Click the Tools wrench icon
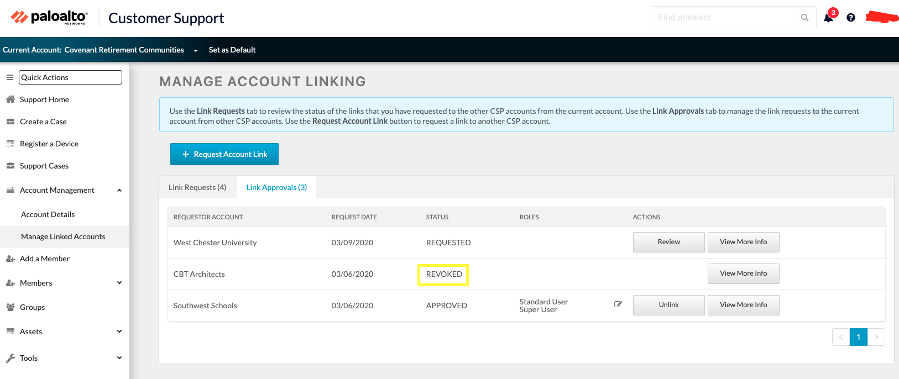This screenshot has width=899, height=379. click(x=10, y=358)
